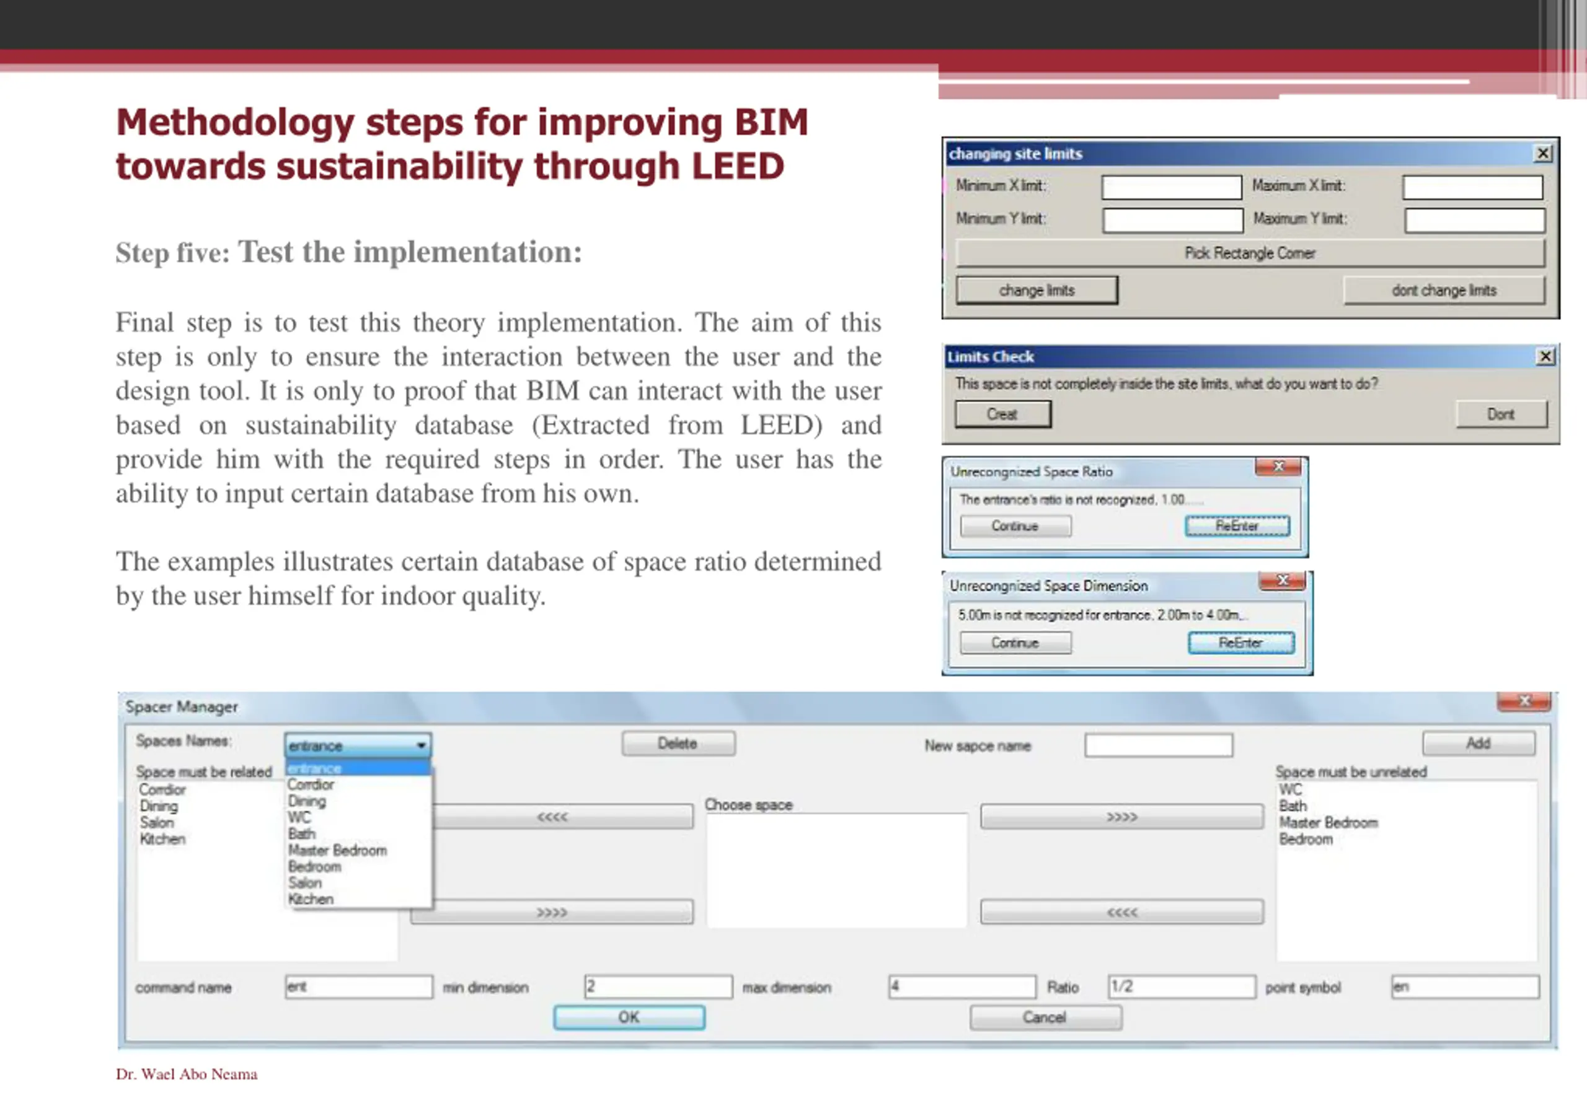Choose Salon from the open dropdown list
Screen dimensions: 1587x1098
pyautogui.click(x=305, y=882)
